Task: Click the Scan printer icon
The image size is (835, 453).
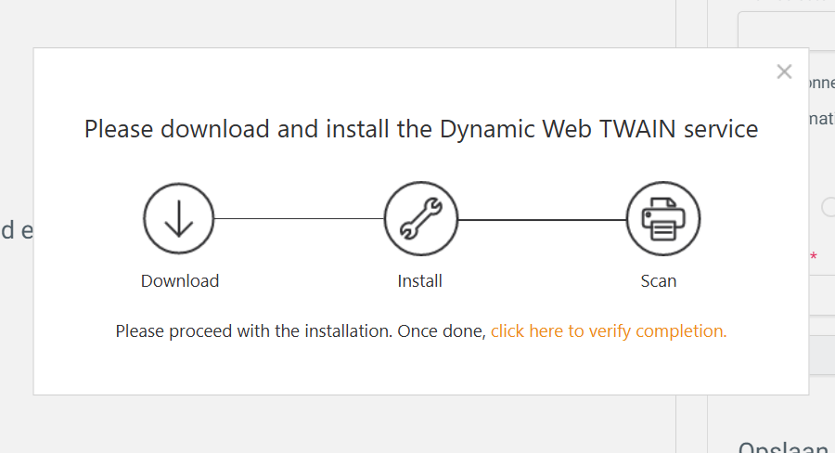Action: pos(663,218)
